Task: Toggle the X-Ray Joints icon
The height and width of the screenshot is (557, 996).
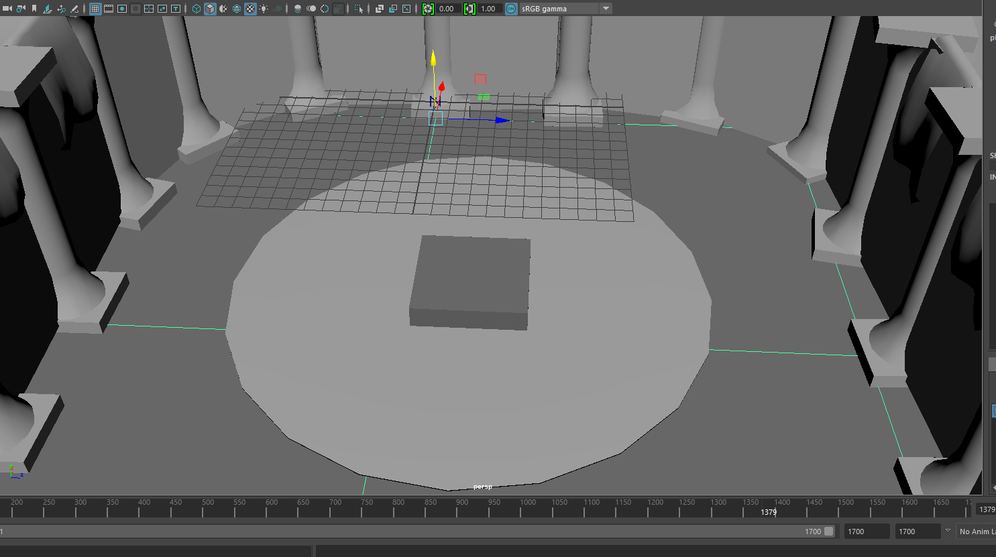Action: 406,9
